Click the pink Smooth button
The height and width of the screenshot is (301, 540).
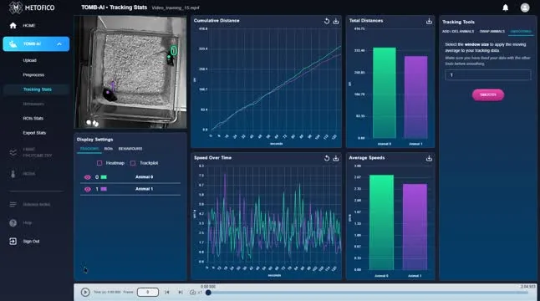tap(487, 94)
